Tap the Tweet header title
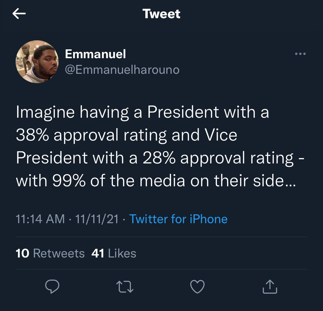Viewport: 323px width, 311px height. 161,14
